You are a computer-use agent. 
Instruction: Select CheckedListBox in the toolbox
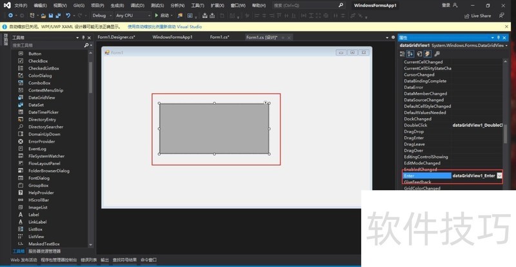(x=43, y=68)
